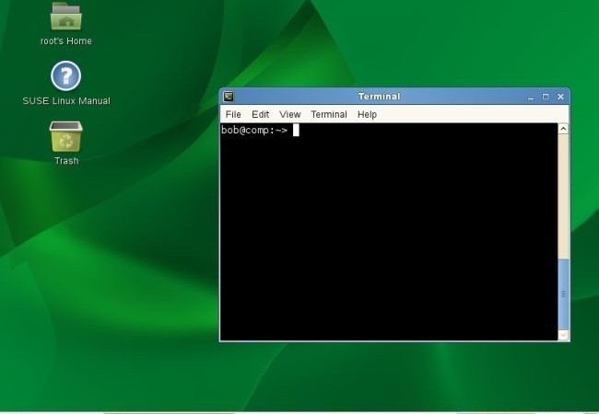
Task: Open the File menu in Terminal
Action: coord(233,114)
